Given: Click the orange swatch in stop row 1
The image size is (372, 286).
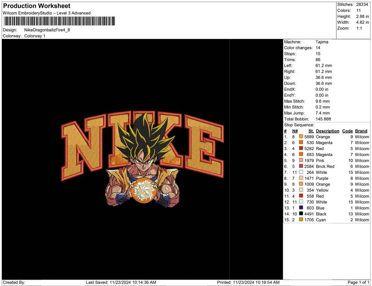Looking at the screenshot, I should 301,137.
